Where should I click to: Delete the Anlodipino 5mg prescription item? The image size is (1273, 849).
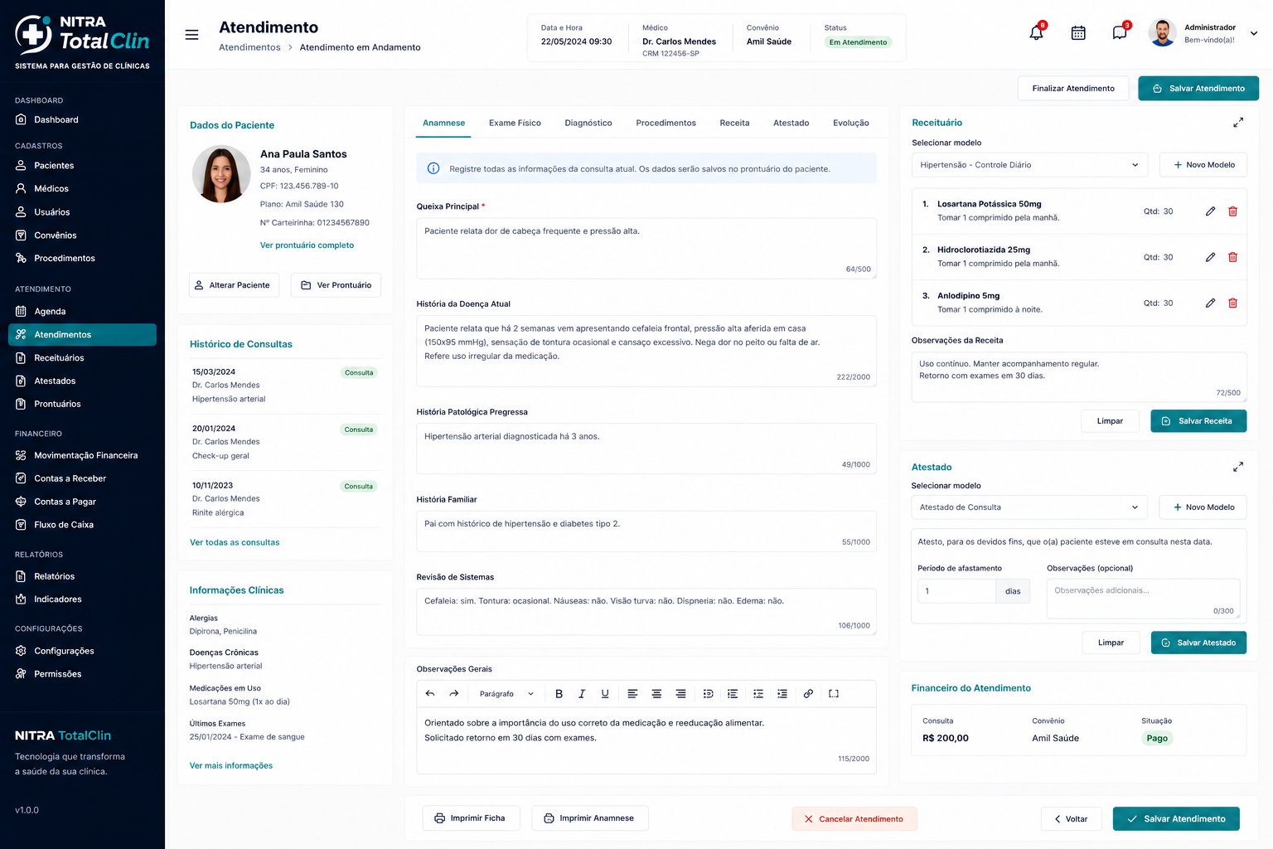[1232, 303]
